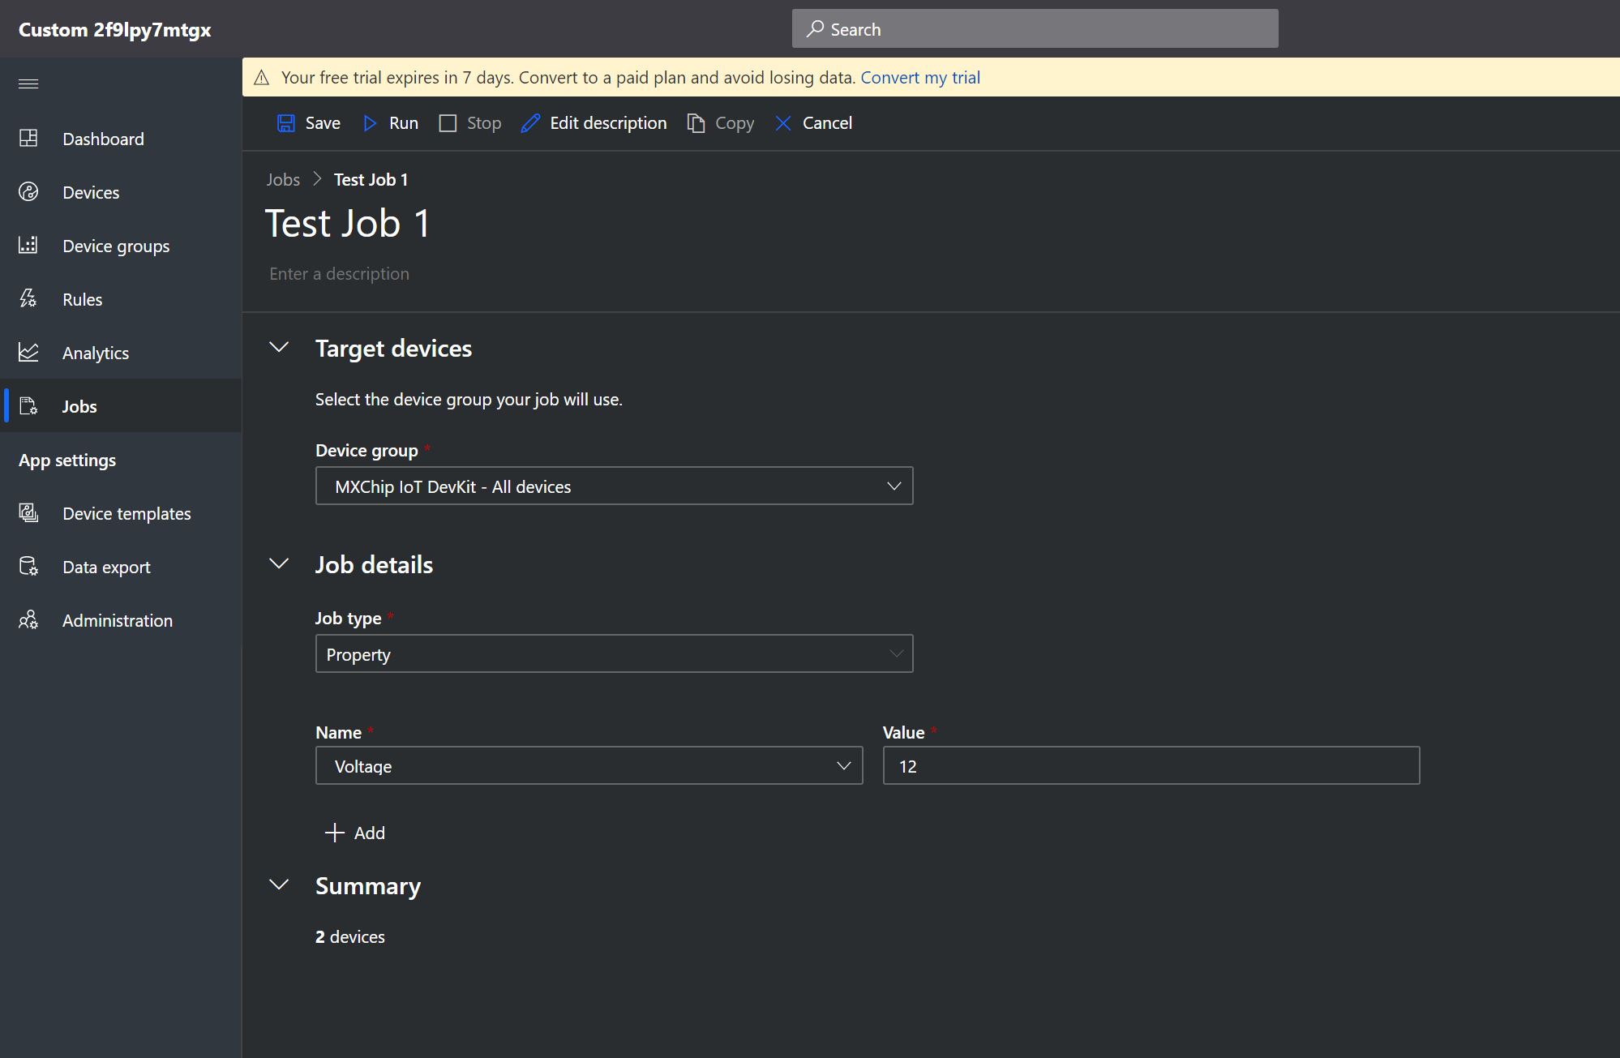Screen dimensions: 1620x1058
Task: Cancel editing the job
Action: pos(813,123)
